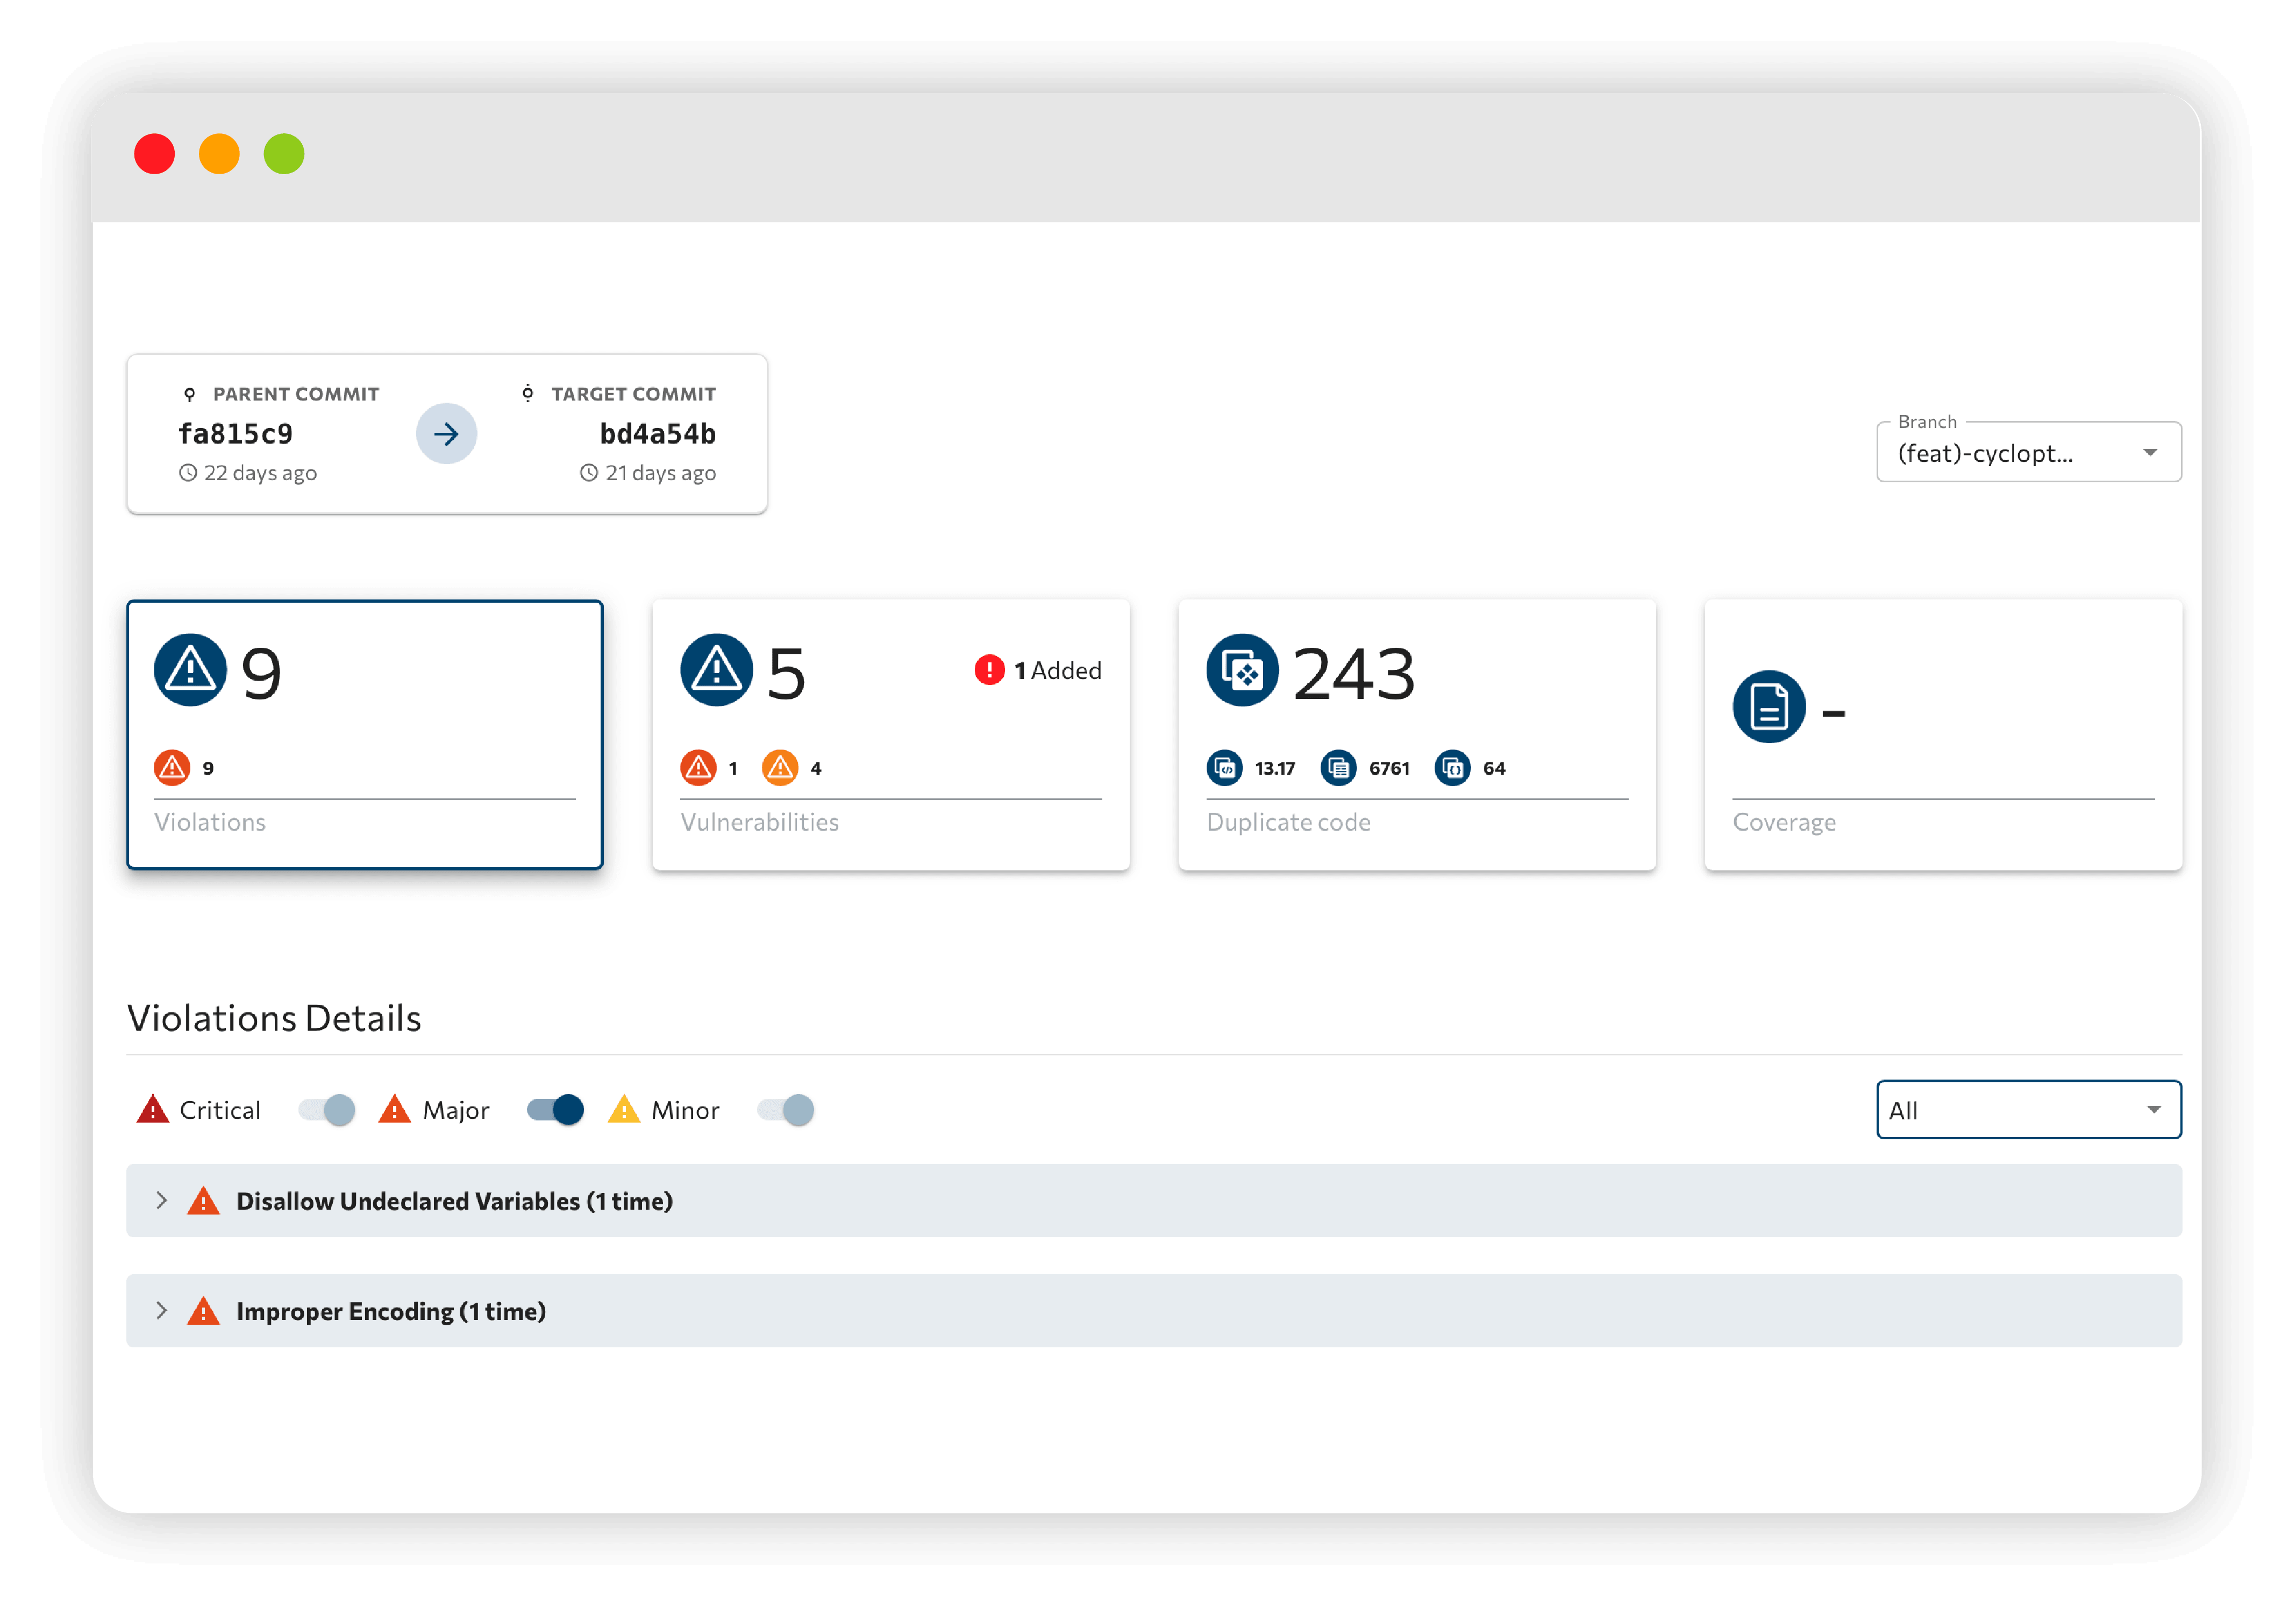
Task: Click the parent commit pin icon
Action: (189, 394)
